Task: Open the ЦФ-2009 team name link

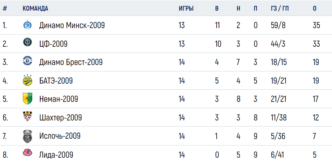Action: [53, 44]
